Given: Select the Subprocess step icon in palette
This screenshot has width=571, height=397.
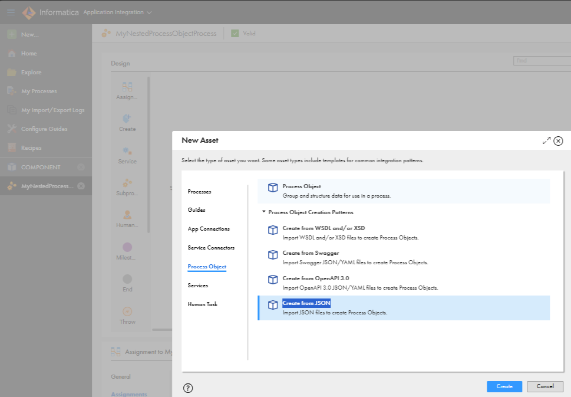Looking at the screenshot, I should pos(127,183).
